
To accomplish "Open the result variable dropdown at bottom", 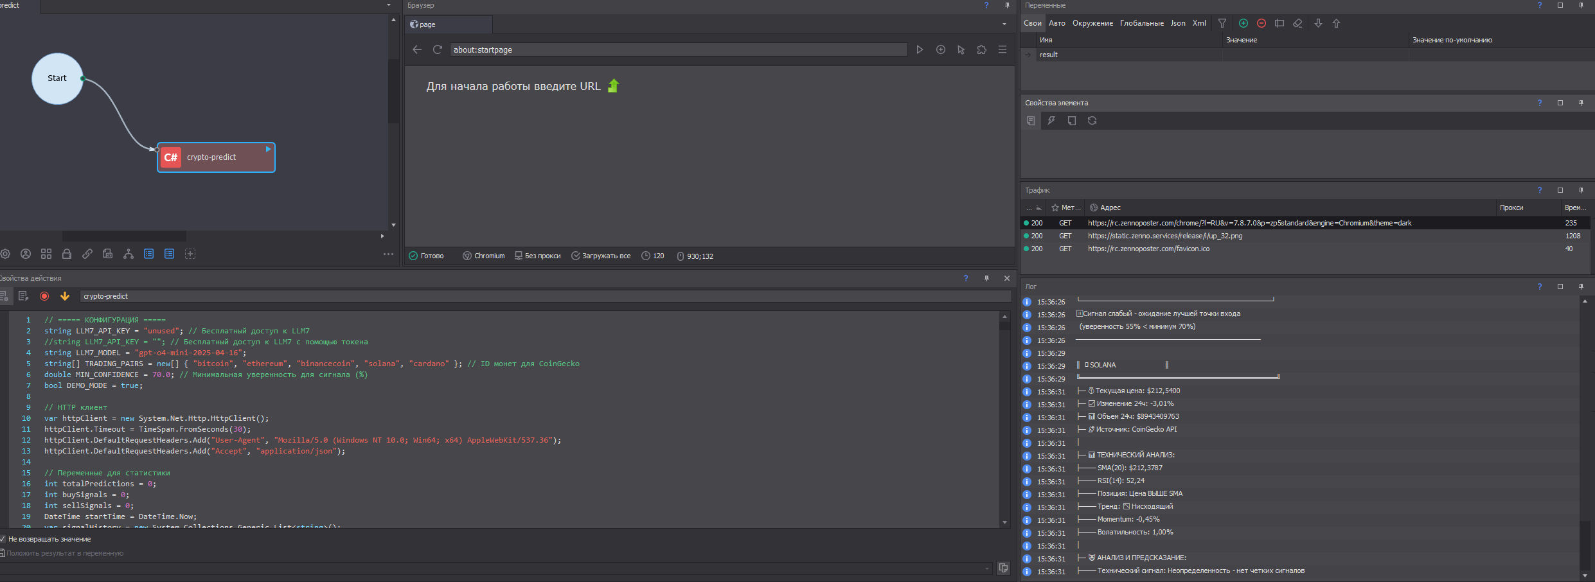I will click(987, 568).
